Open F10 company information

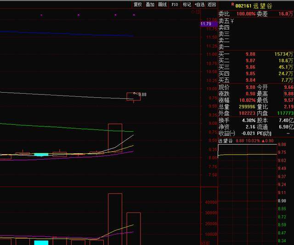pos(175,5)
